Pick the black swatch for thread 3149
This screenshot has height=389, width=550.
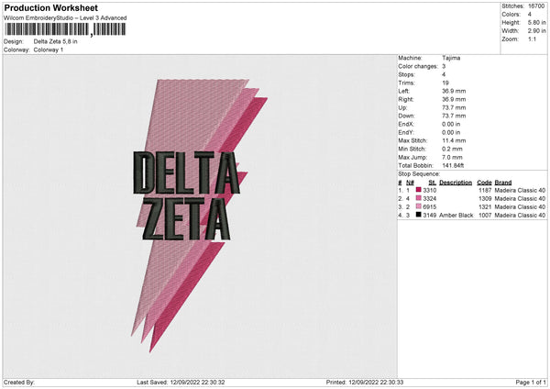418,215
